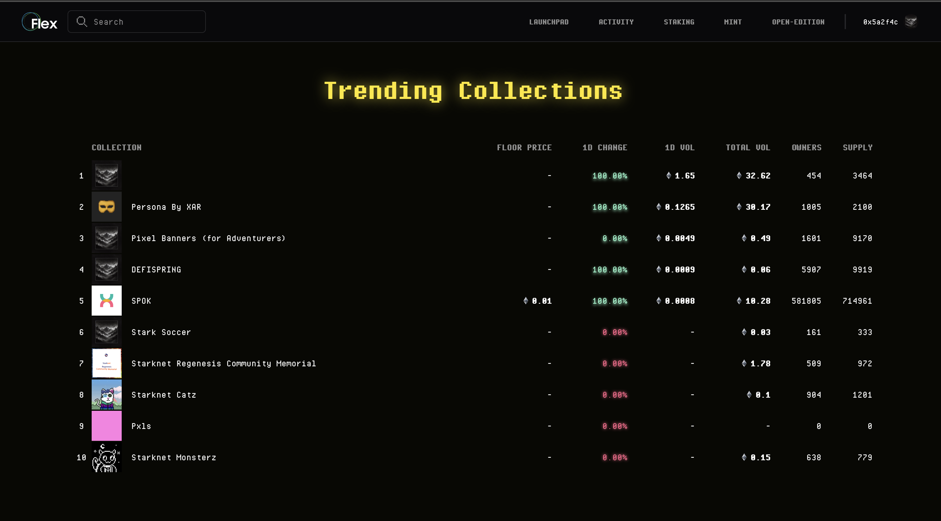Click the Flex logo in the header
This screenshot has width=941, height=521.
click(x=39, y=22)
